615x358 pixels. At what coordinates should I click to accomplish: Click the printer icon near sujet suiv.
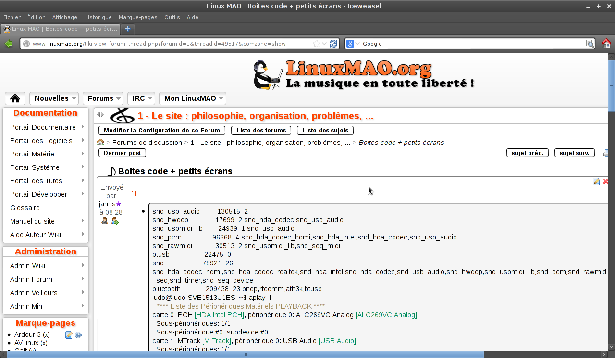point(606,153)
